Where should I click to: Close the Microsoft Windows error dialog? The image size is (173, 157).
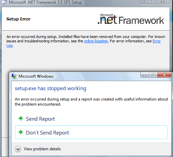164,75
